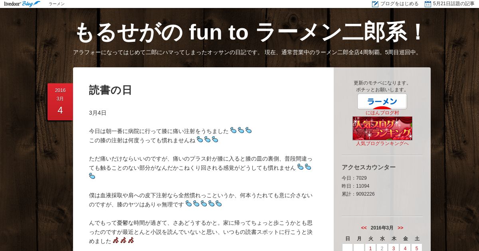The width and height of the screenshot is (479, 251).
Task: Click the livedoor Blog logo
Action: (22, 4)
